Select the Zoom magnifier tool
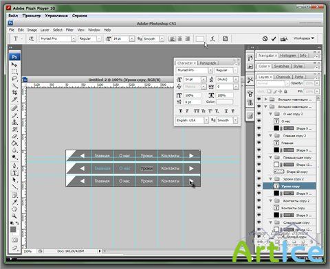 14,215
